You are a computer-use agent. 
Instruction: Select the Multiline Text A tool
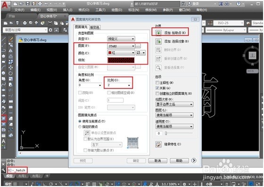(4, 141)
